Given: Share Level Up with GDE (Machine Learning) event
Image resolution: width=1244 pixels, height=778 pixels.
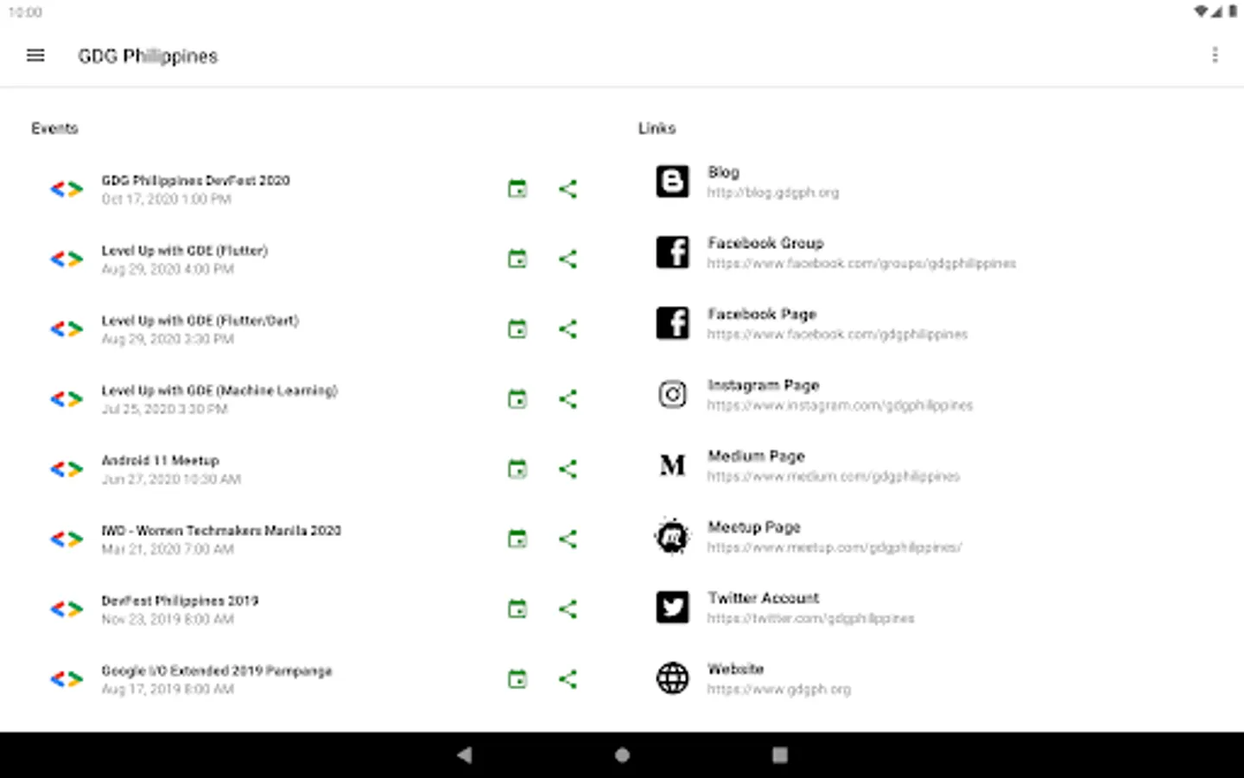Looking at the screenshot, I should 568,399.
